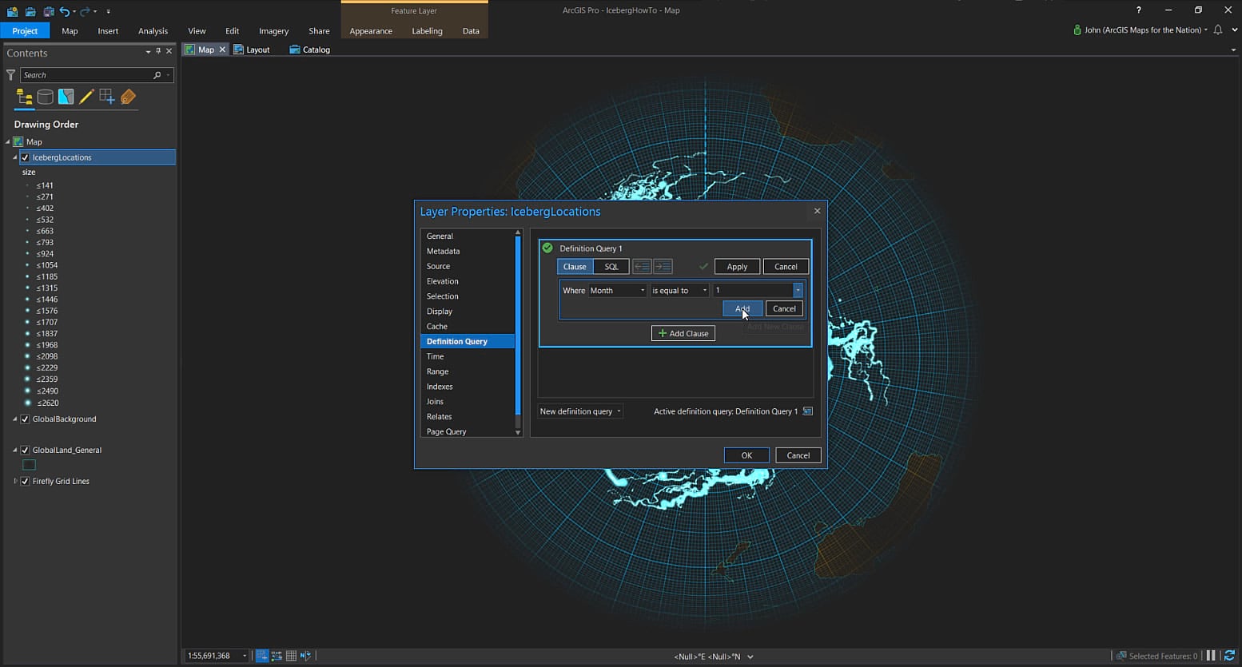Click the notifications bell icon

coord(1217,30)
